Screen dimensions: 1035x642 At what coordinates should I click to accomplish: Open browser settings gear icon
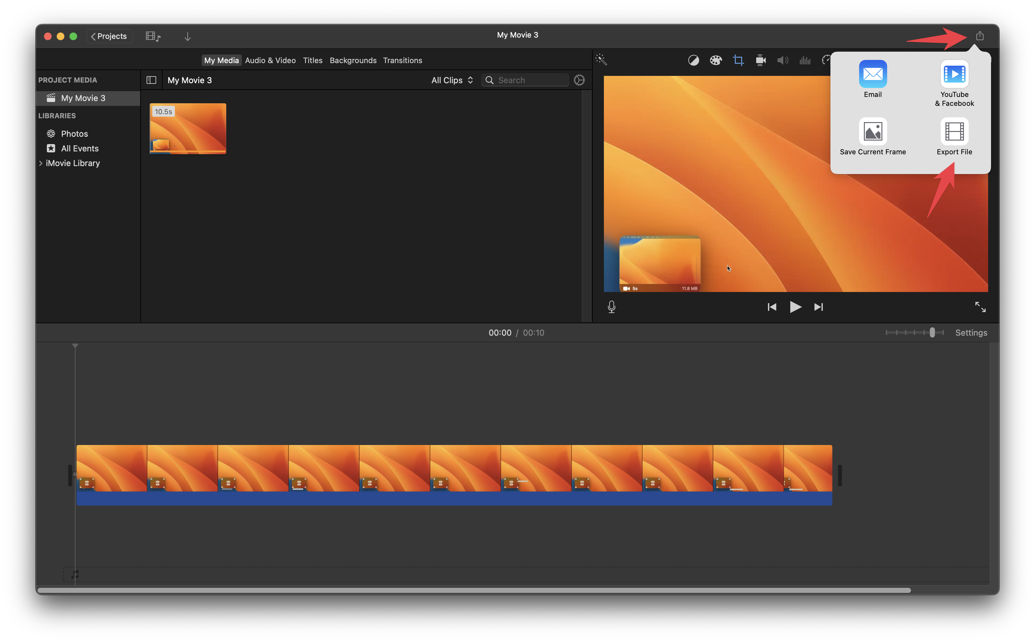[x=579, y=80]
